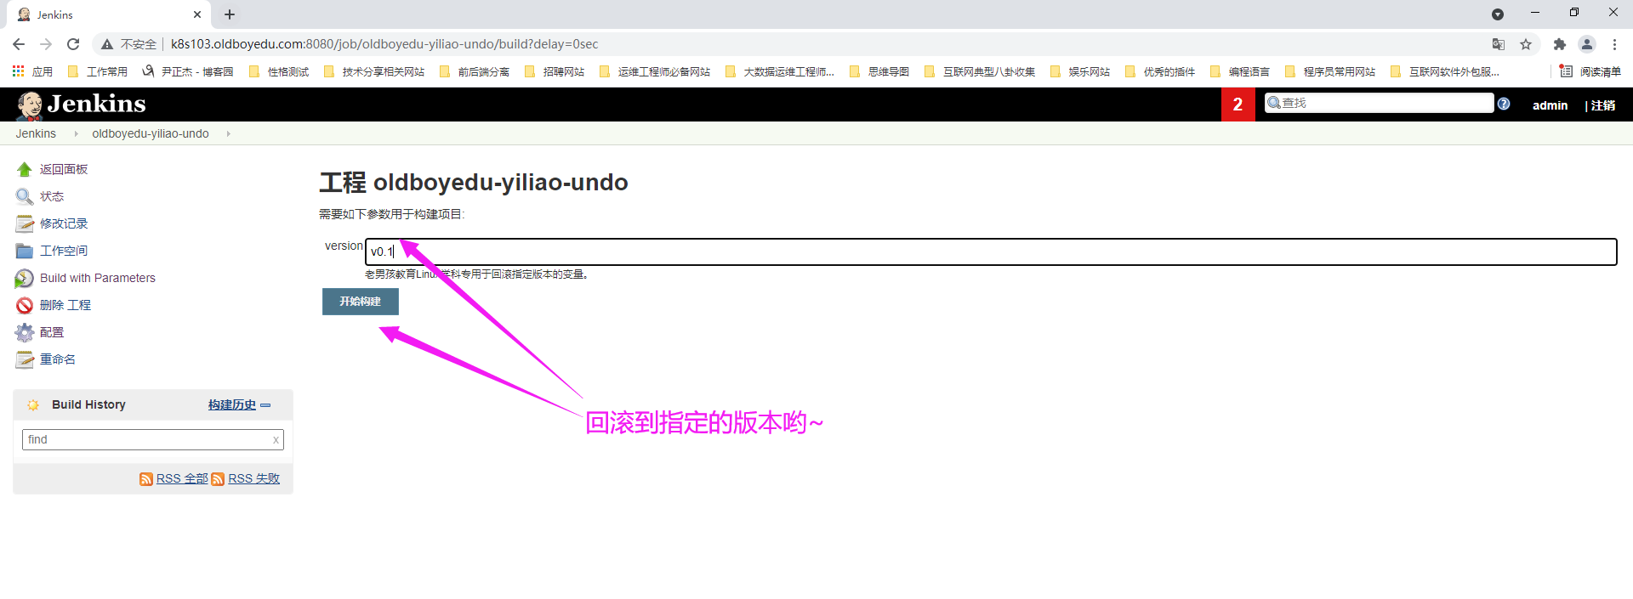Click the 修改记录 notepad icon

pyautogui.click(x=25, y=224)
